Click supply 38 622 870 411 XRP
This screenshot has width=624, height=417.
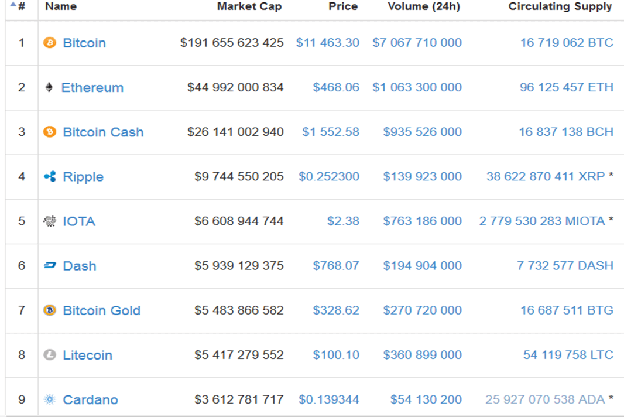[x=546, y=176]
